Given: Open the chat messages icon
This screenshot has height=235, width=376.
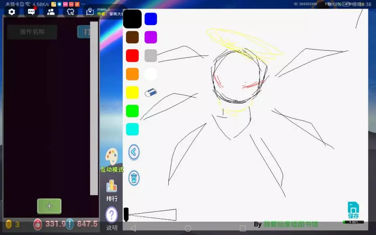Looking at the screenshot, I should coord(31,12).
